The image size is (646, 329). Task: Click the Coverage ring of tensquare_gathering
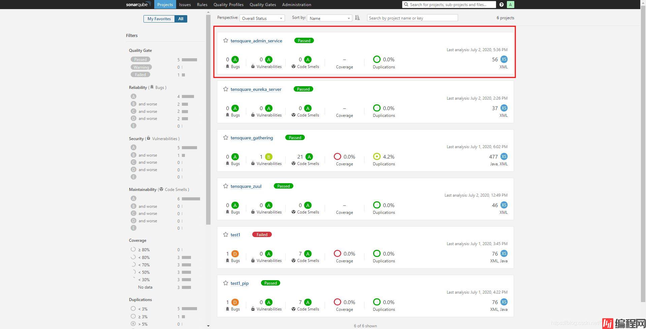337,156
